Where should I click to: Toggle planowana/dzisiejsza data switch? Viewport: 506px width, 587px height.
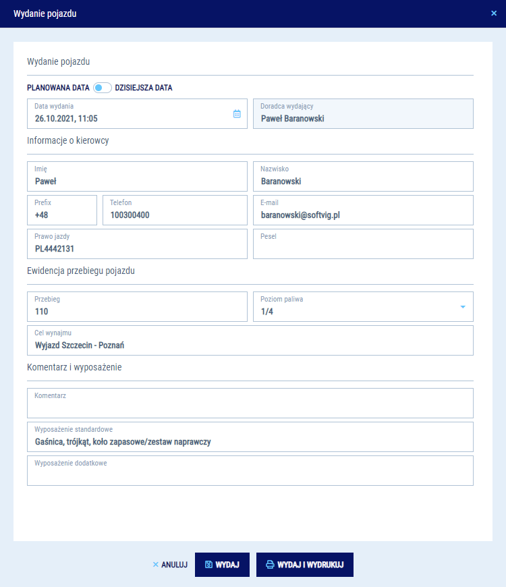pyautogui.click(x=103, y=88)
